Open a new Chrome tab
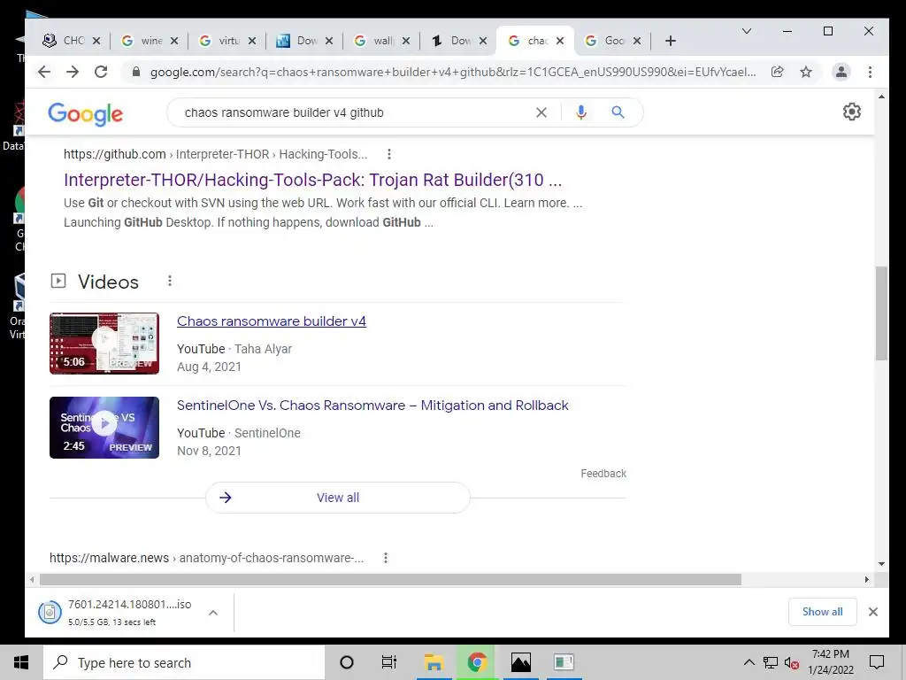Image resolution: width=906 pixels, height=680 pixels. point(671,41)
